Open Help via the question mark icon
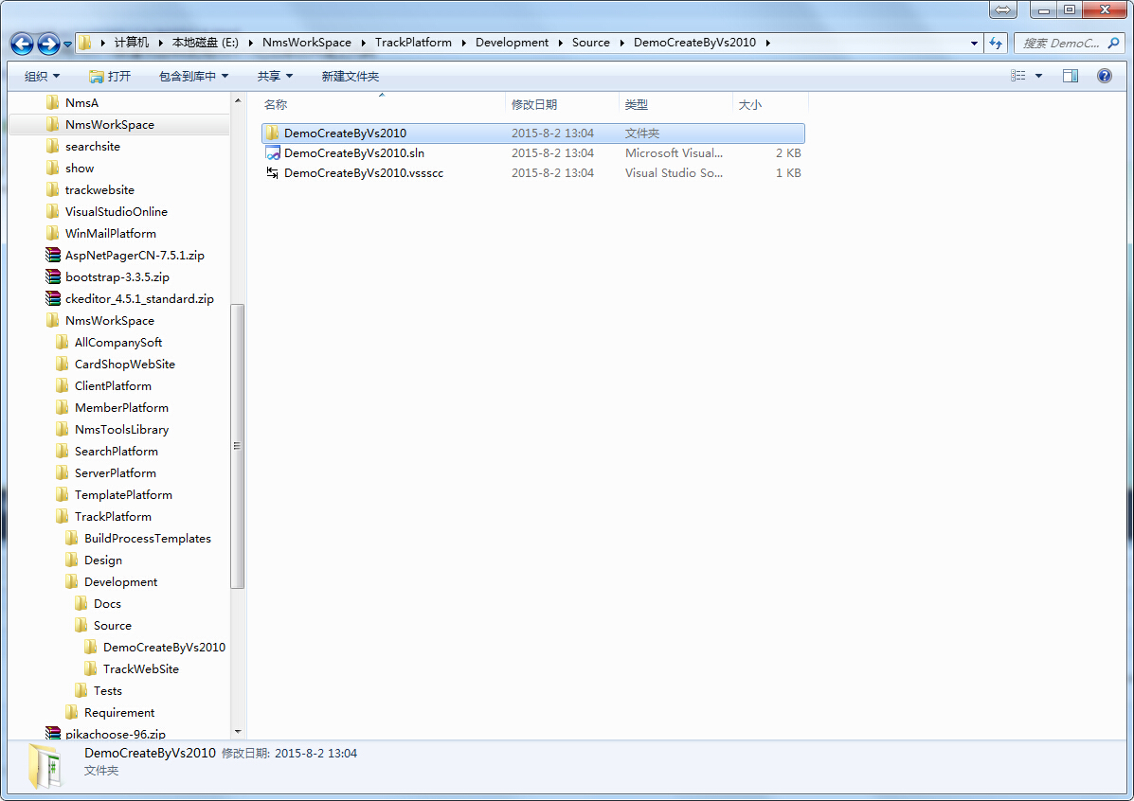 point(1105,76)
